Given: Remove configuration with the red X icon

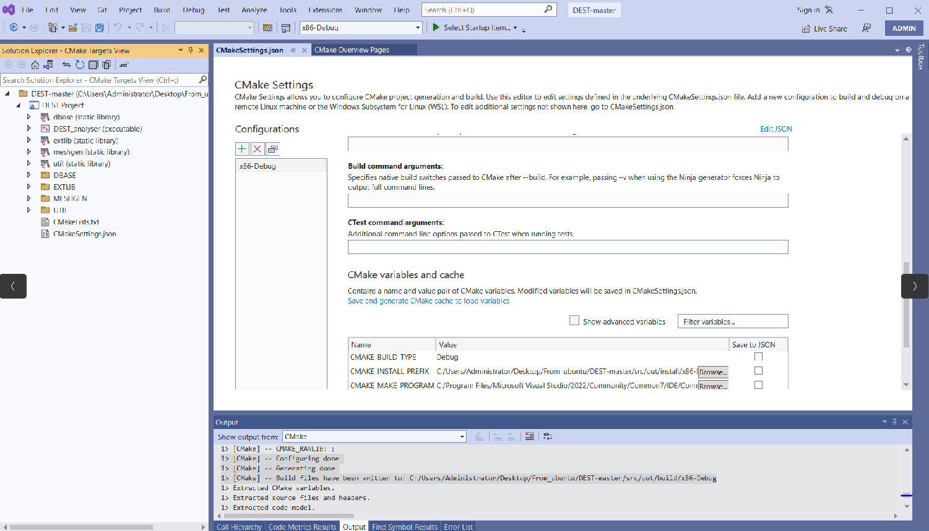Looking at the screenshot, I should (257, 149).
